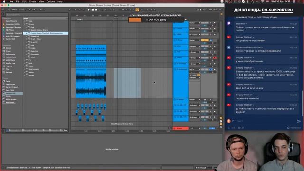Click the Stop button in transport
Screen dimensions: 304x171
point(93,9)
